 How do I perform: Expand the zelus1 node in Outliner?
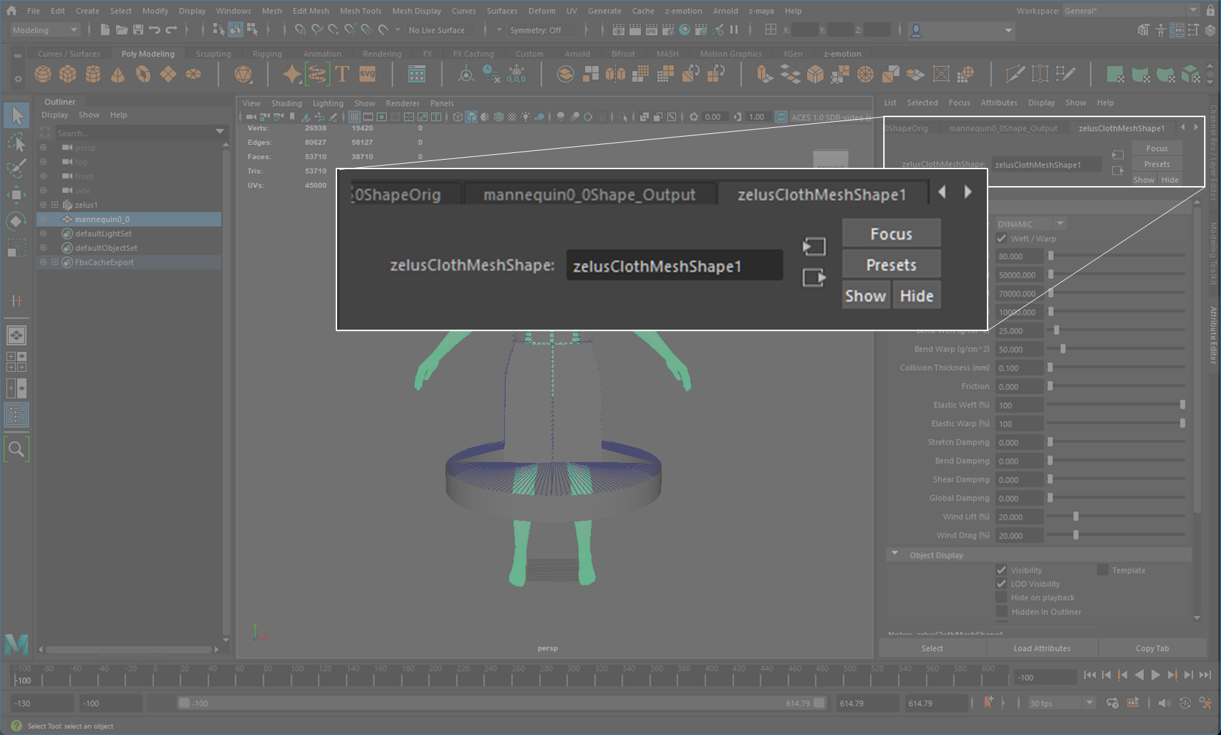55,204
